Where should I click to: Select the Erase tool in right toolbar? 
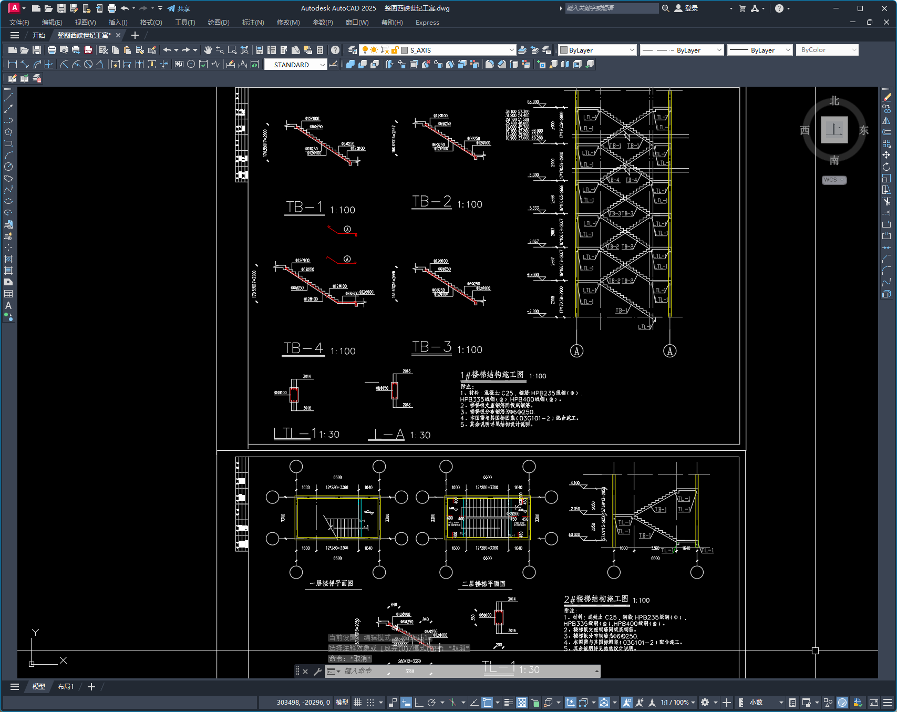tap(886, 97)
